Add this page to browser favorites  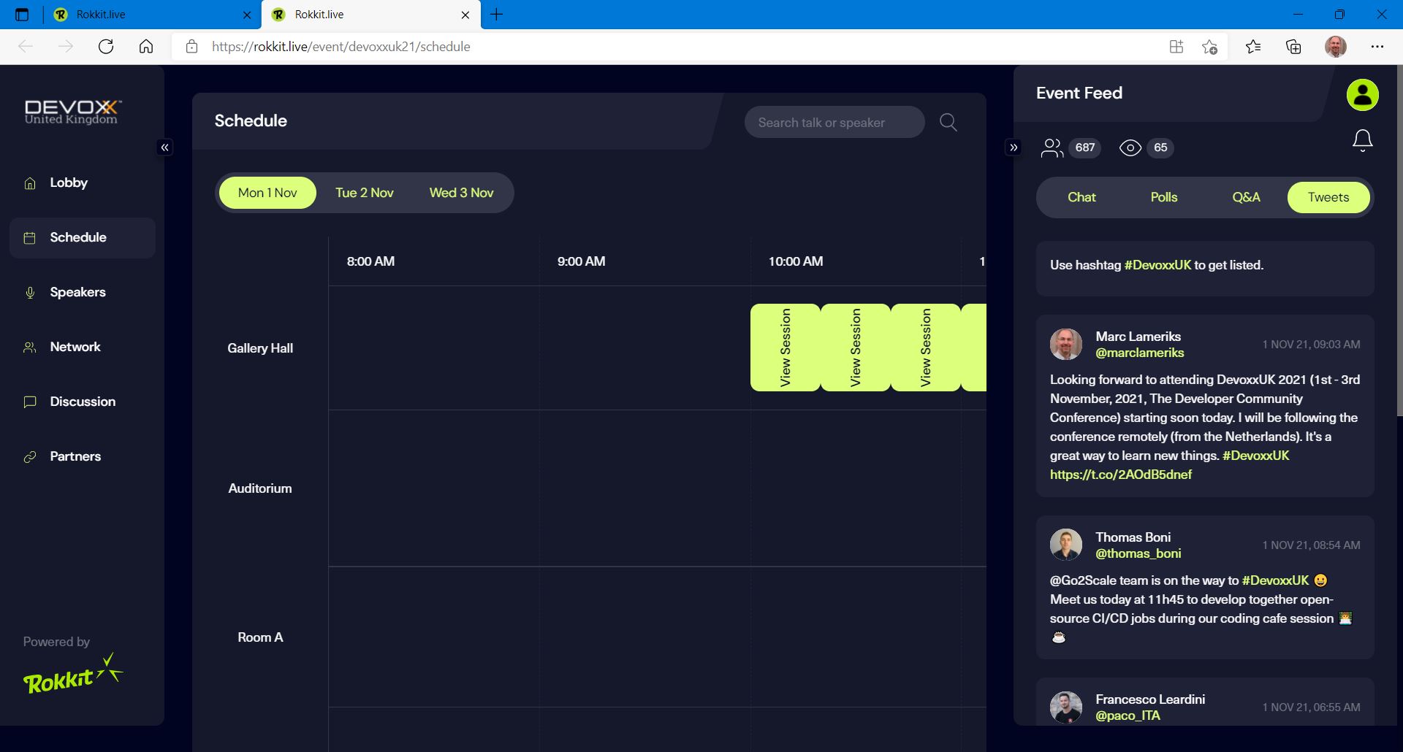point(1209,47)
